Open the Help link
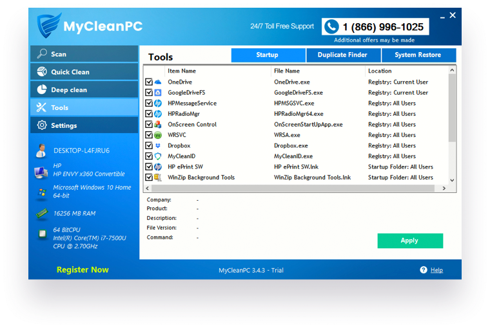490x328 pixels. tap(436, 270)
